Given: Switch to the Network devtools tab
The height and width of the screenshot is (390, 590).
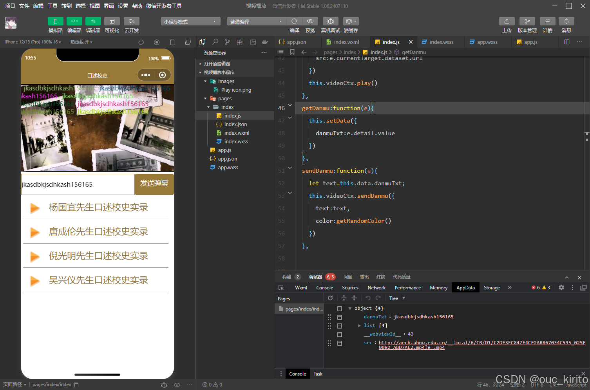Looking at the screenshot, I should 376,288.
